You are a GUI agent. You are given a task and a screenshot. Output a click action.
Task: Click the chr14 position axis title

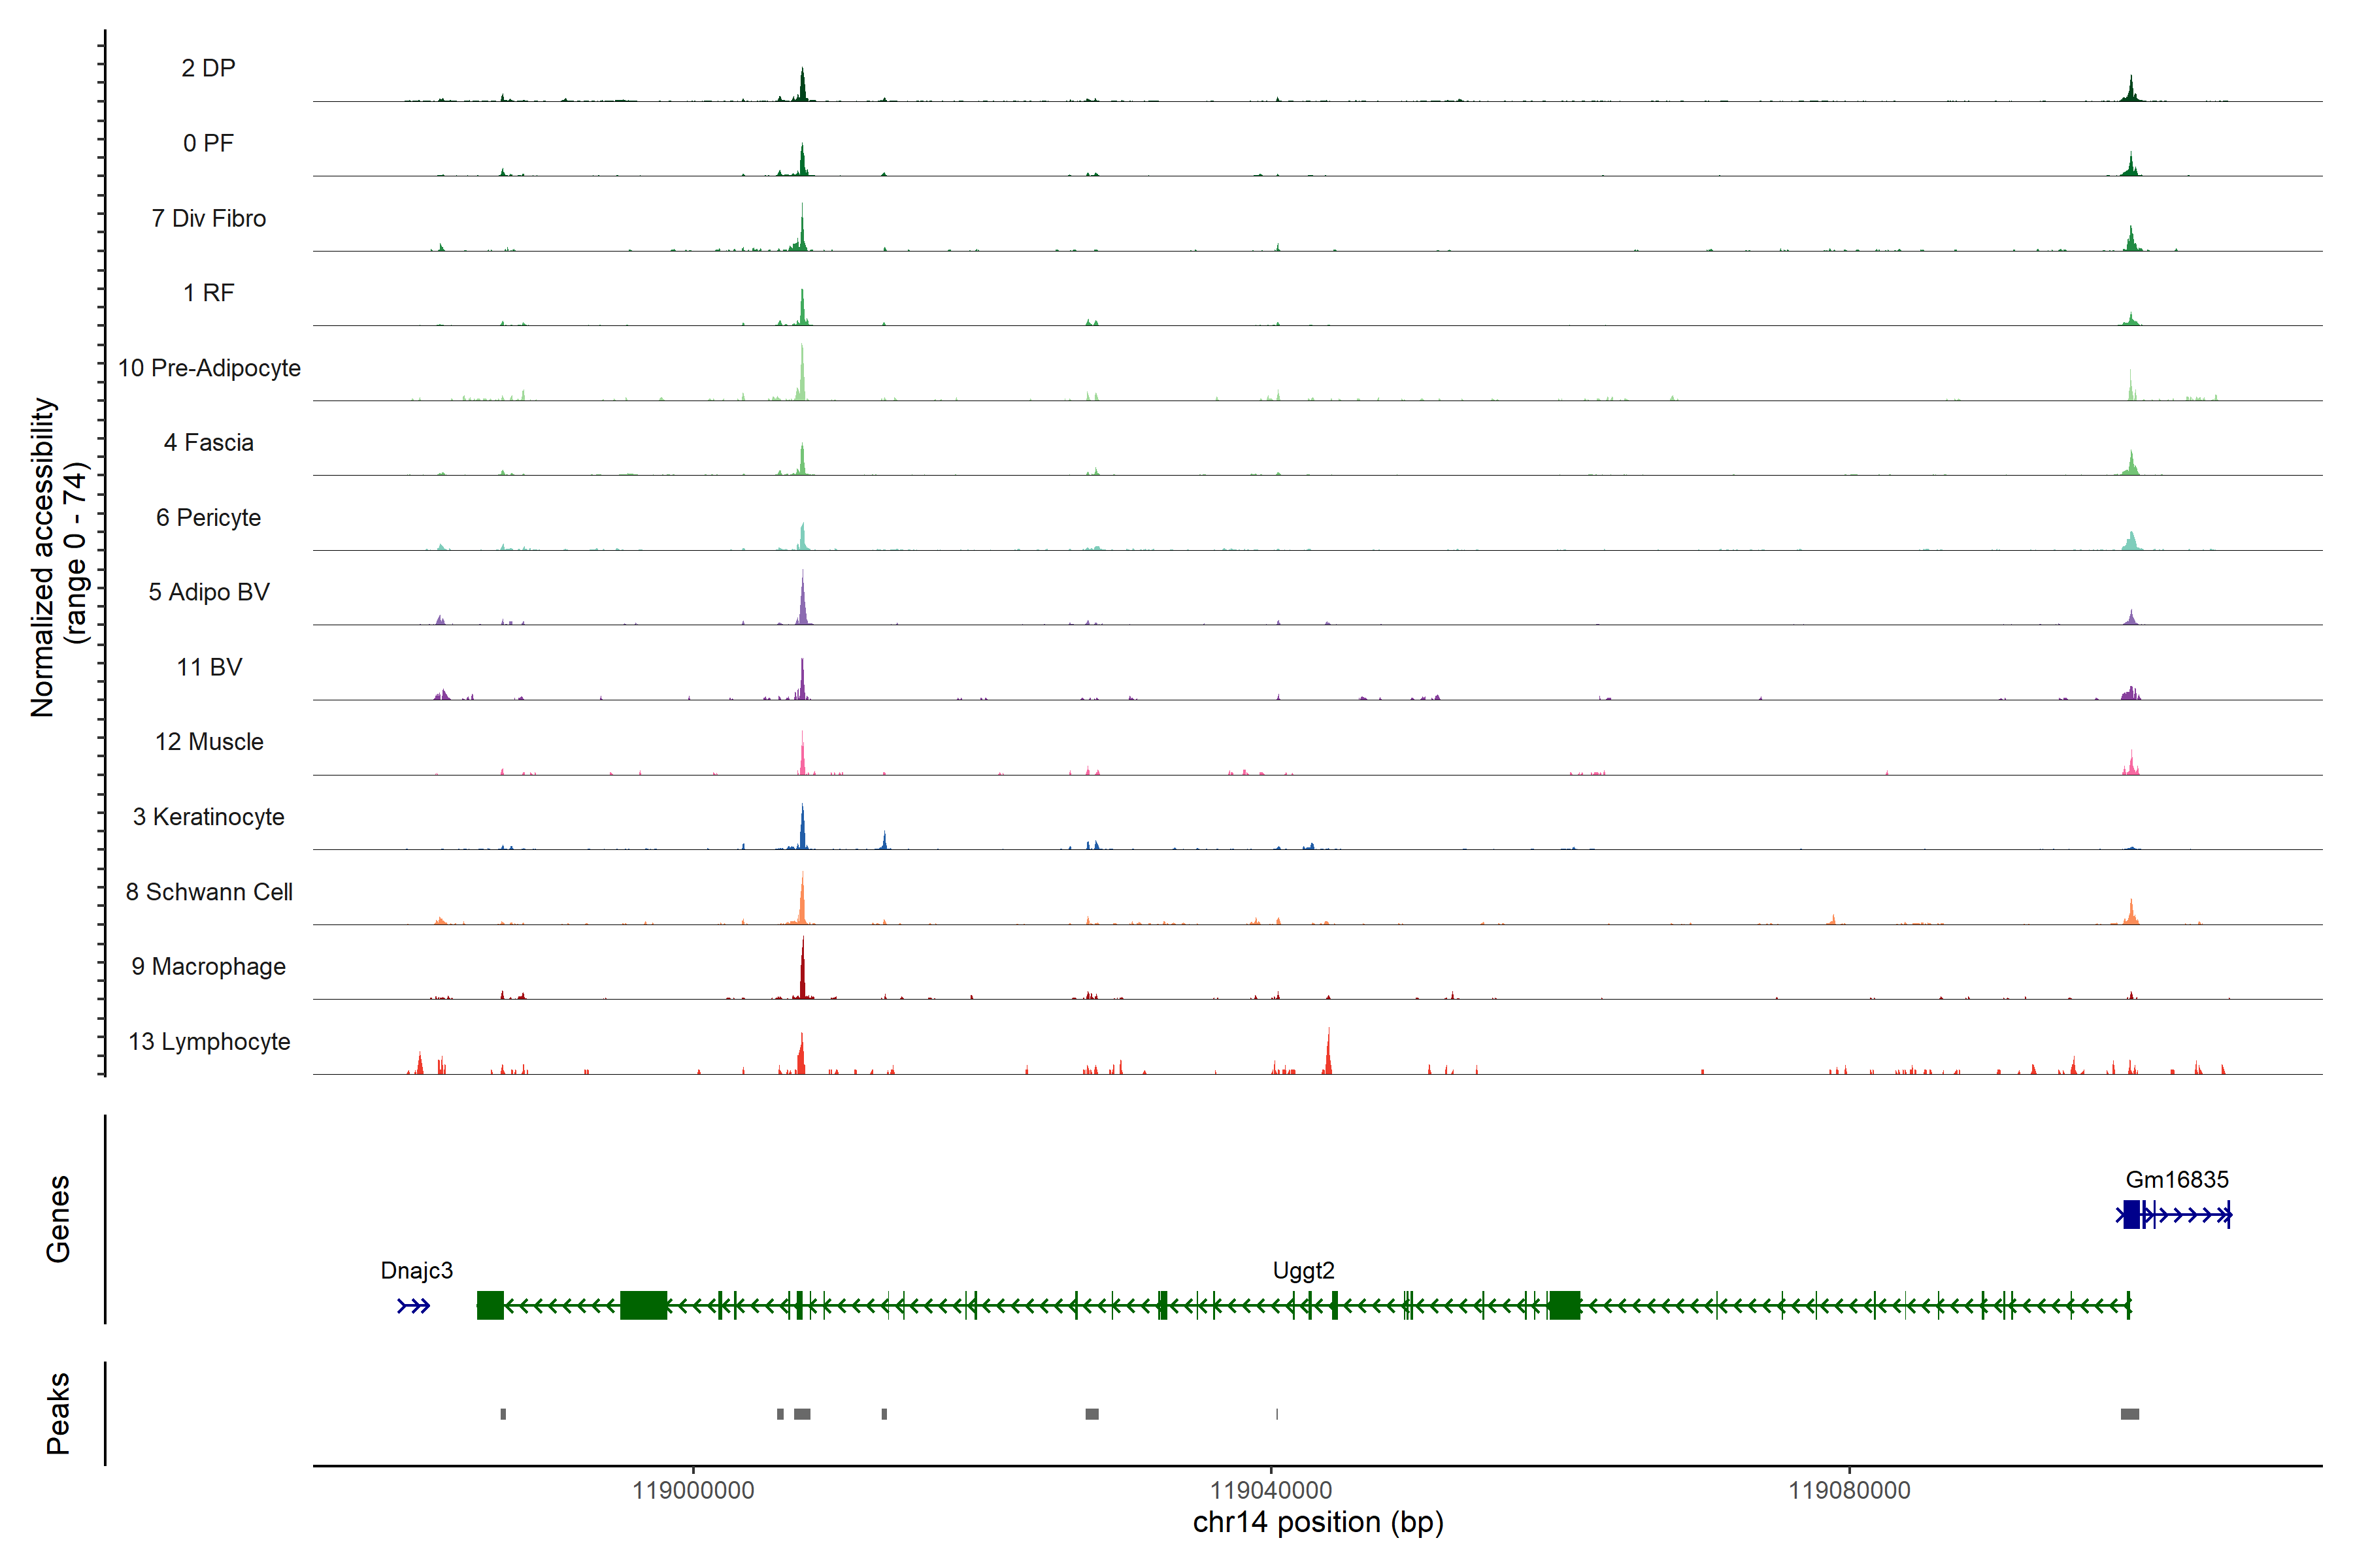tap(1318, 1522)
